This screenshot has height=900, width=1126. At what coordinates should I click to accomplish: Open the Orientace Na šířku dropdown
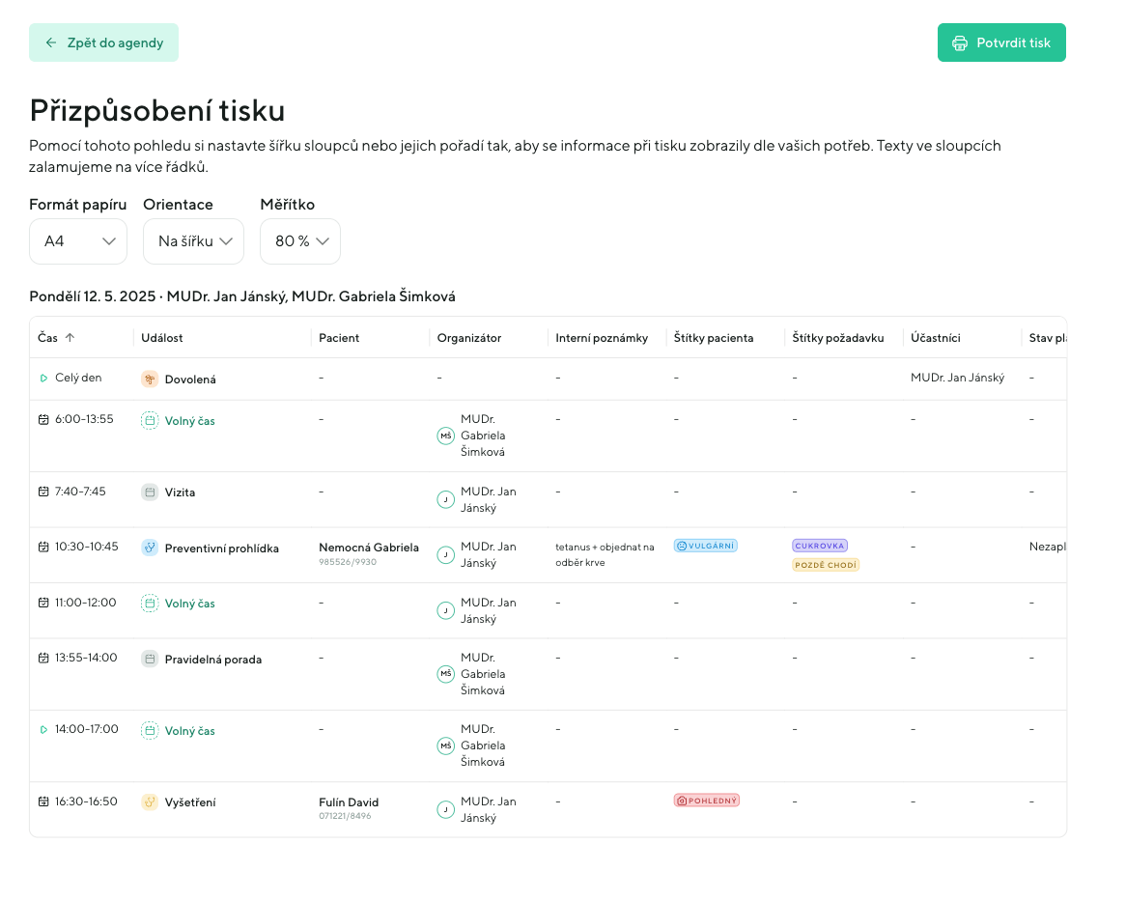[x=193, y=241]
